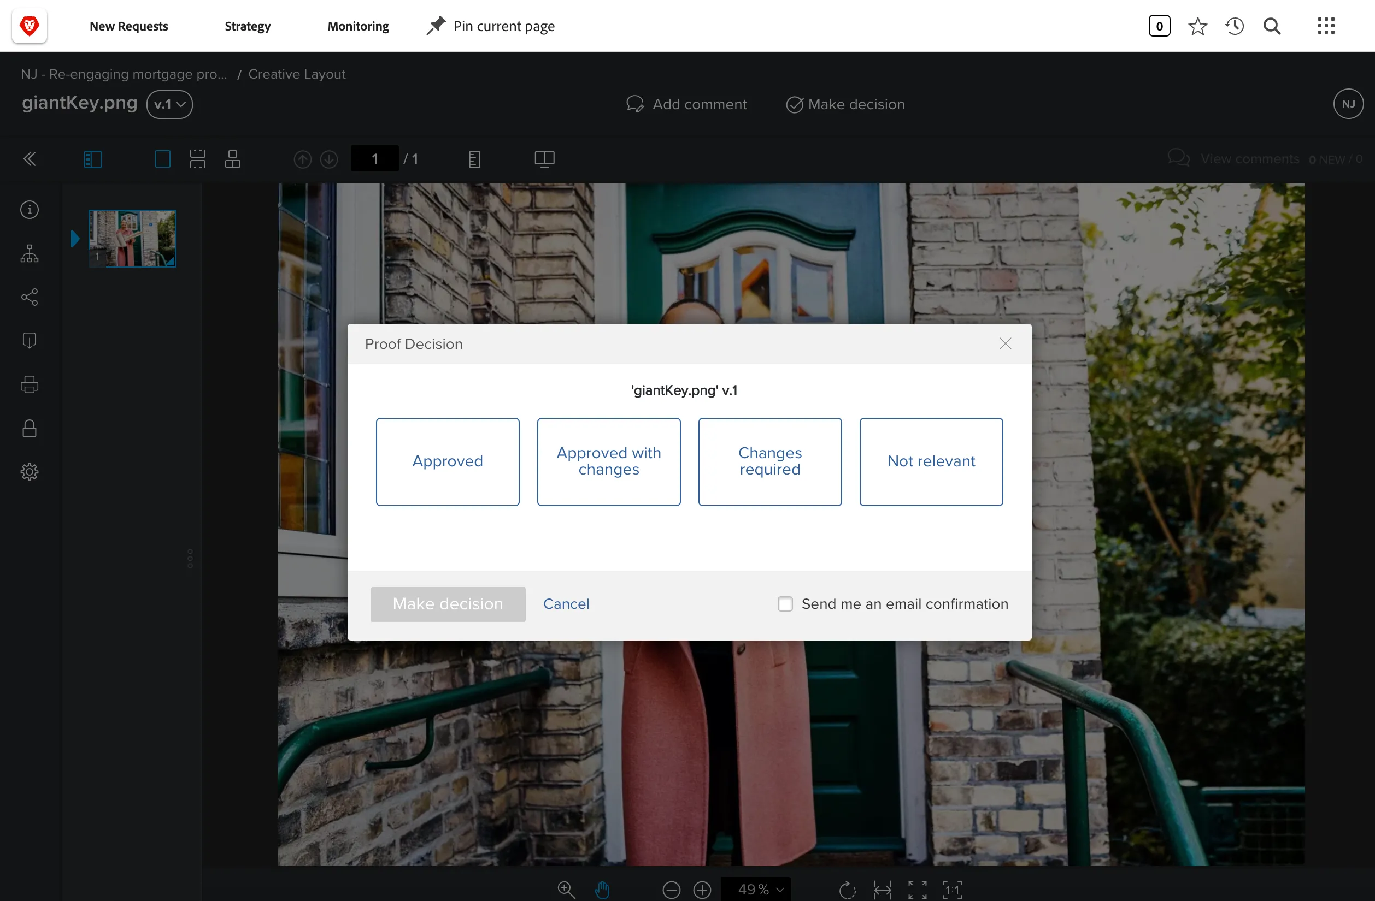Switch to single page view

163,159
